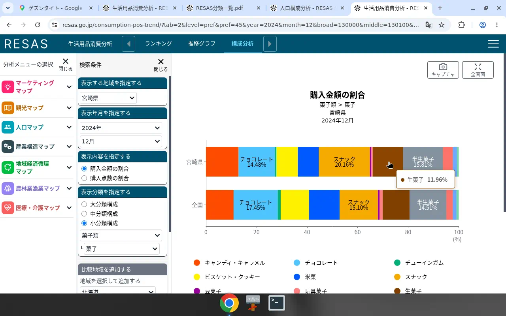Viewport: 506px width, 316px height.
Task: Switch to RESAS分類一覧.pdf browser tab
Action: coord(224,8)
